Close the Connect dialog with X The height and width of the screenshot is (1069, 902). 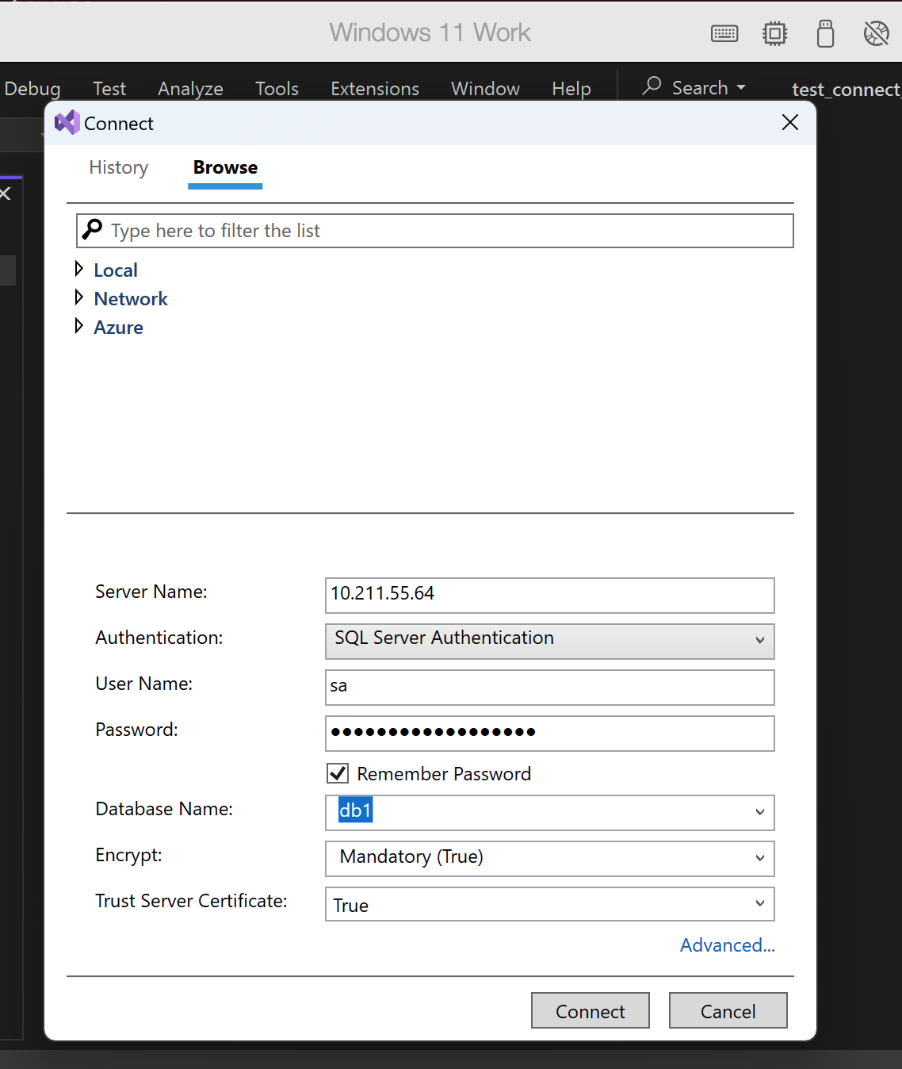pos(789,122)
